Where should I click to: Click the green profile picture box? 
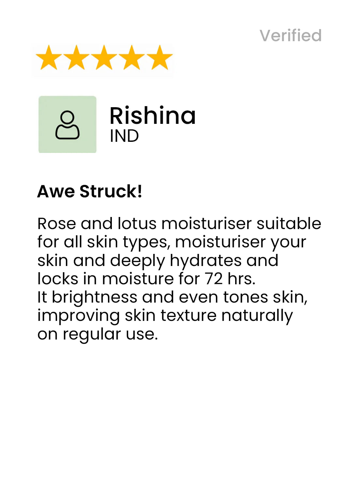68,124
